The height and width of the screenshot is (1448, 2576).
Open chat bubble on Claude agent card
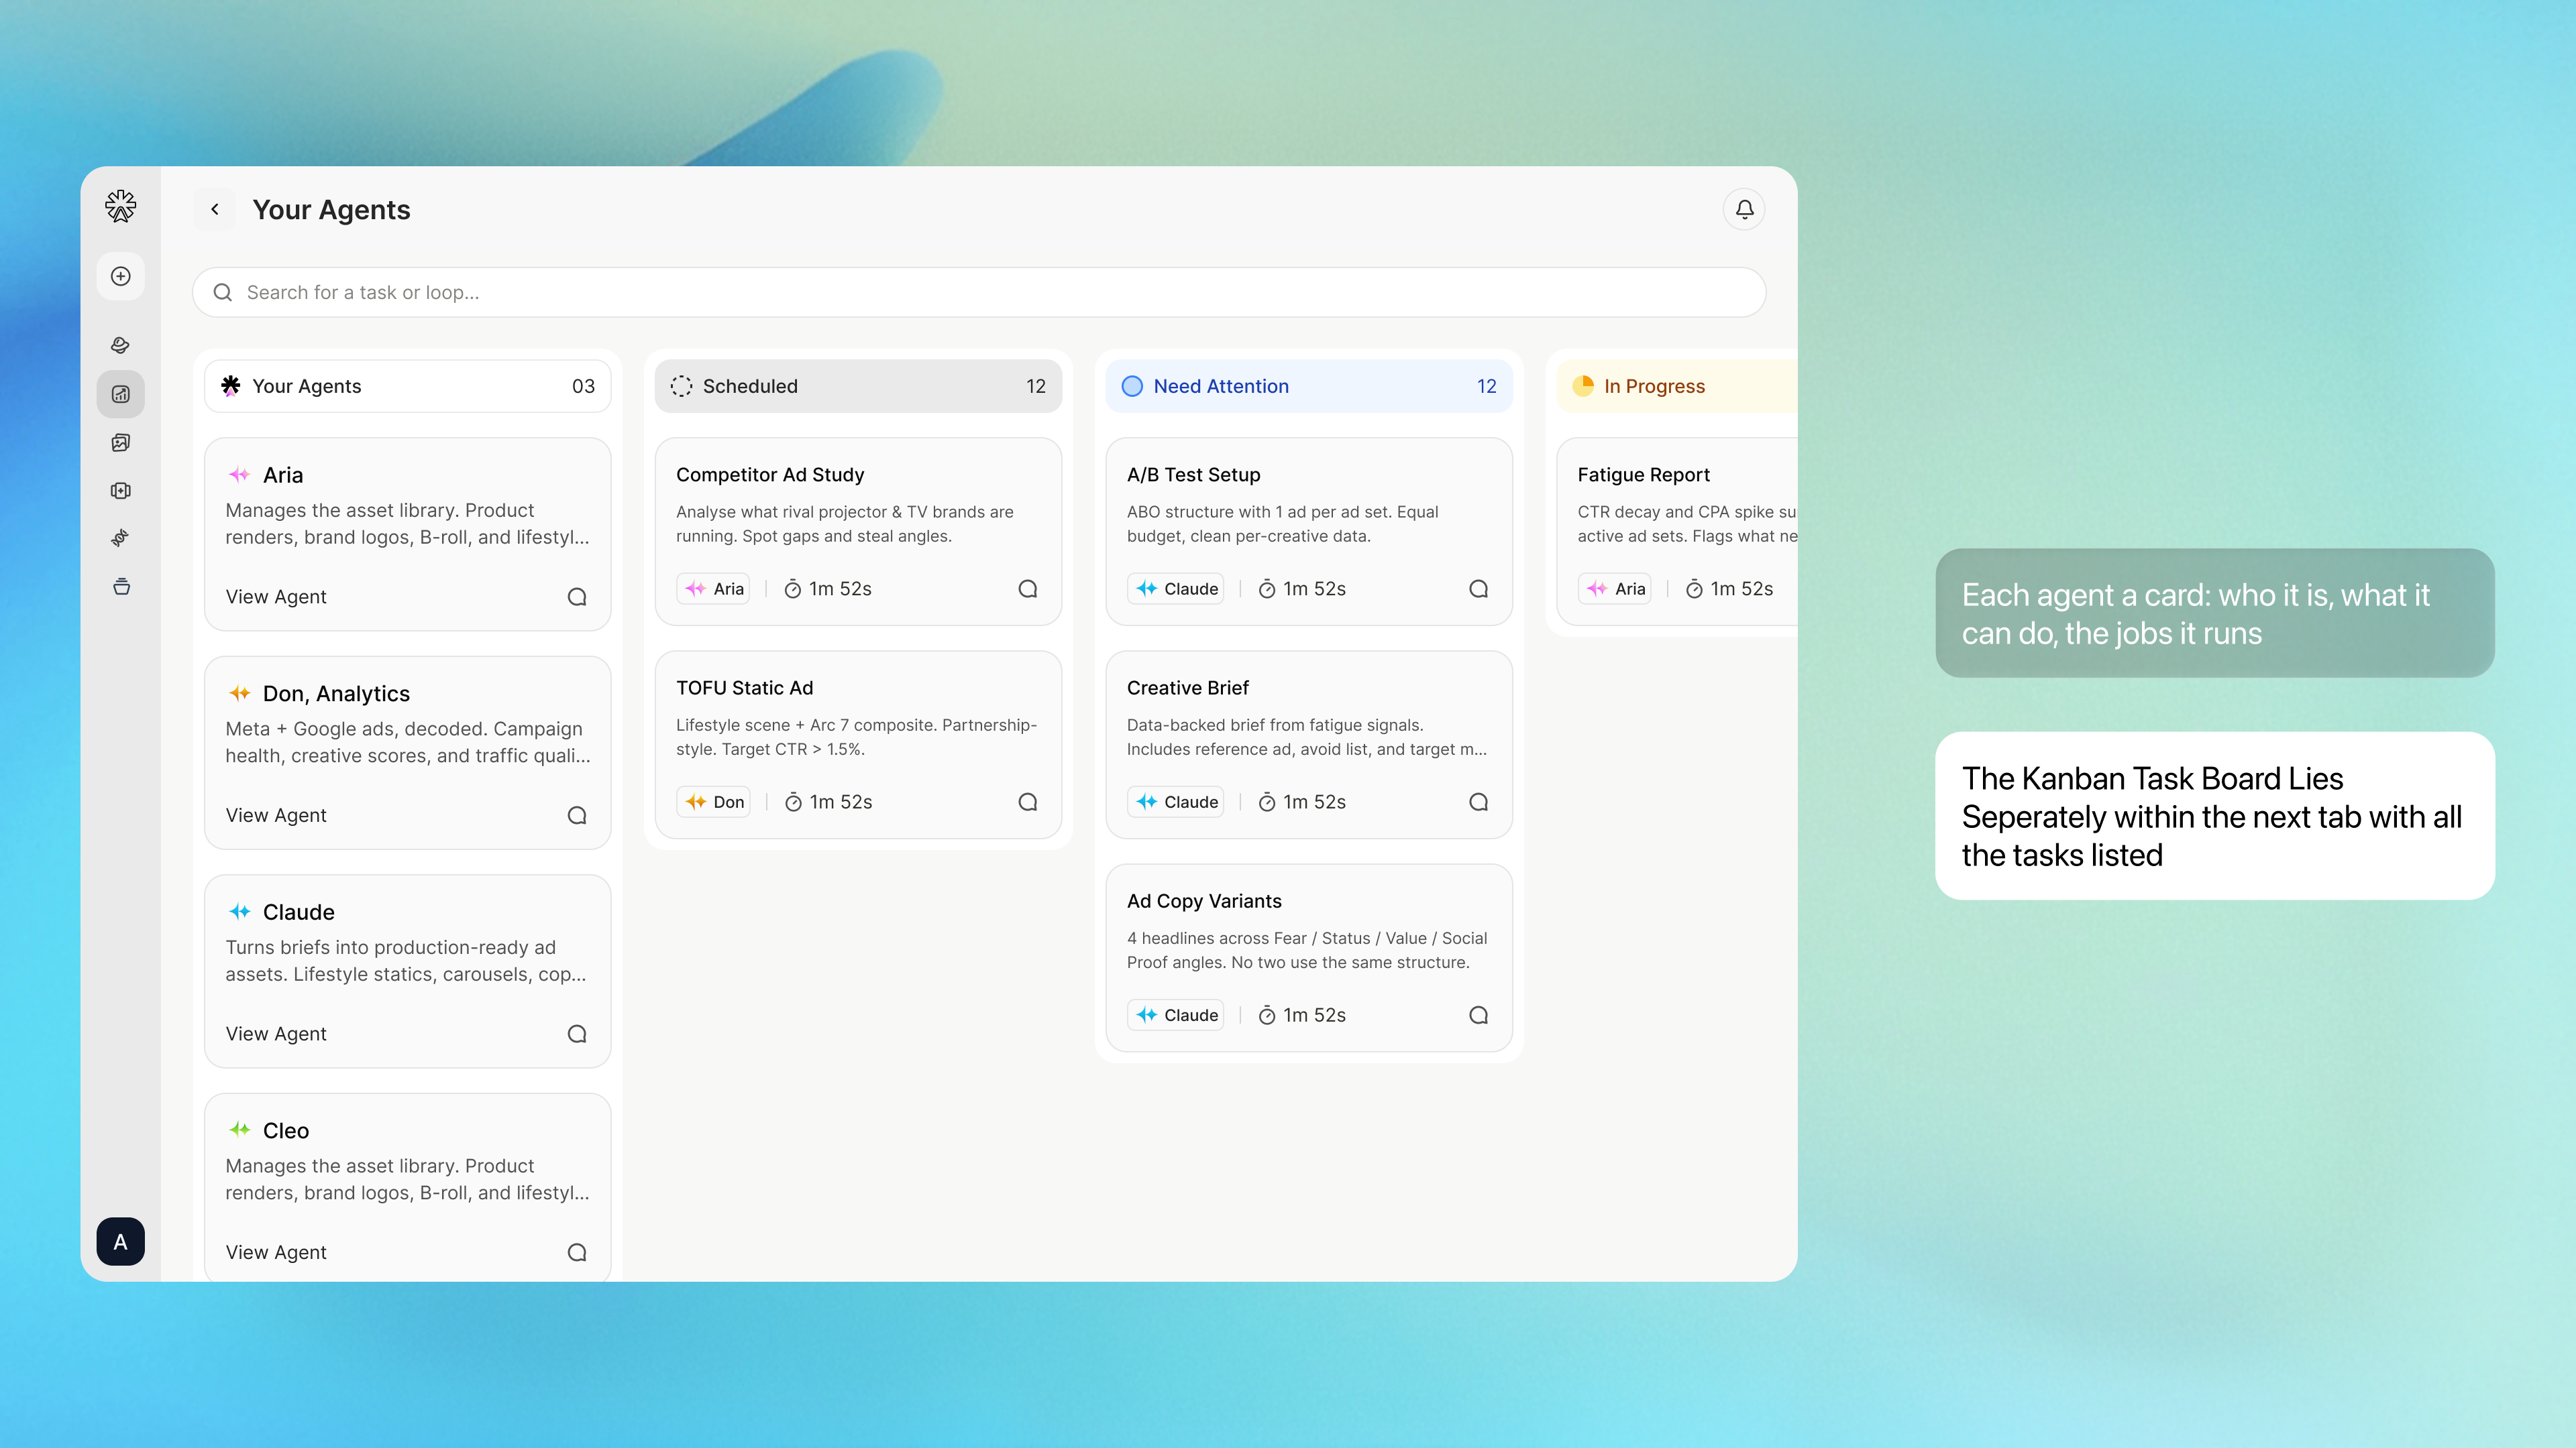coord(576,1033)
